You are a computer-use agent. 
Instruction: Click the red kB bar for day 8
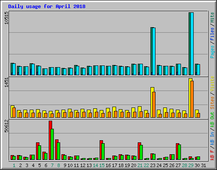(x=57, y=150)
